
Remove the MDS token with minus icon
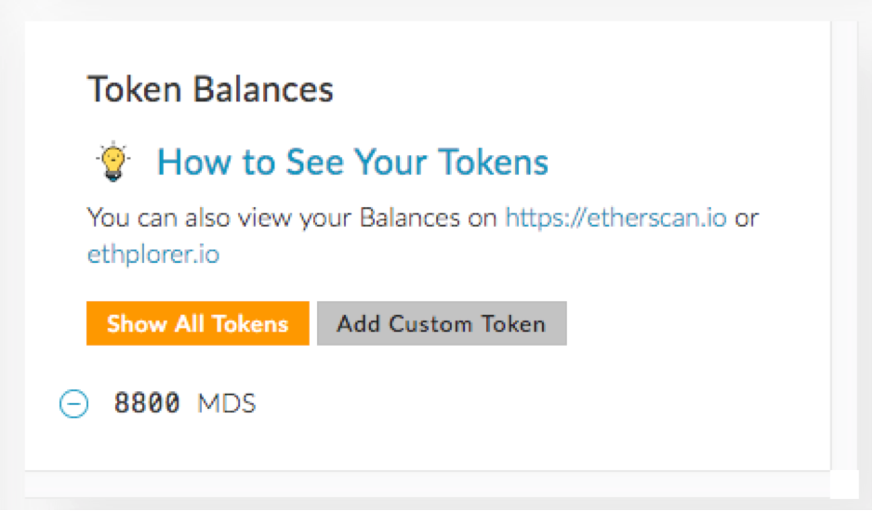pos(74,404)
